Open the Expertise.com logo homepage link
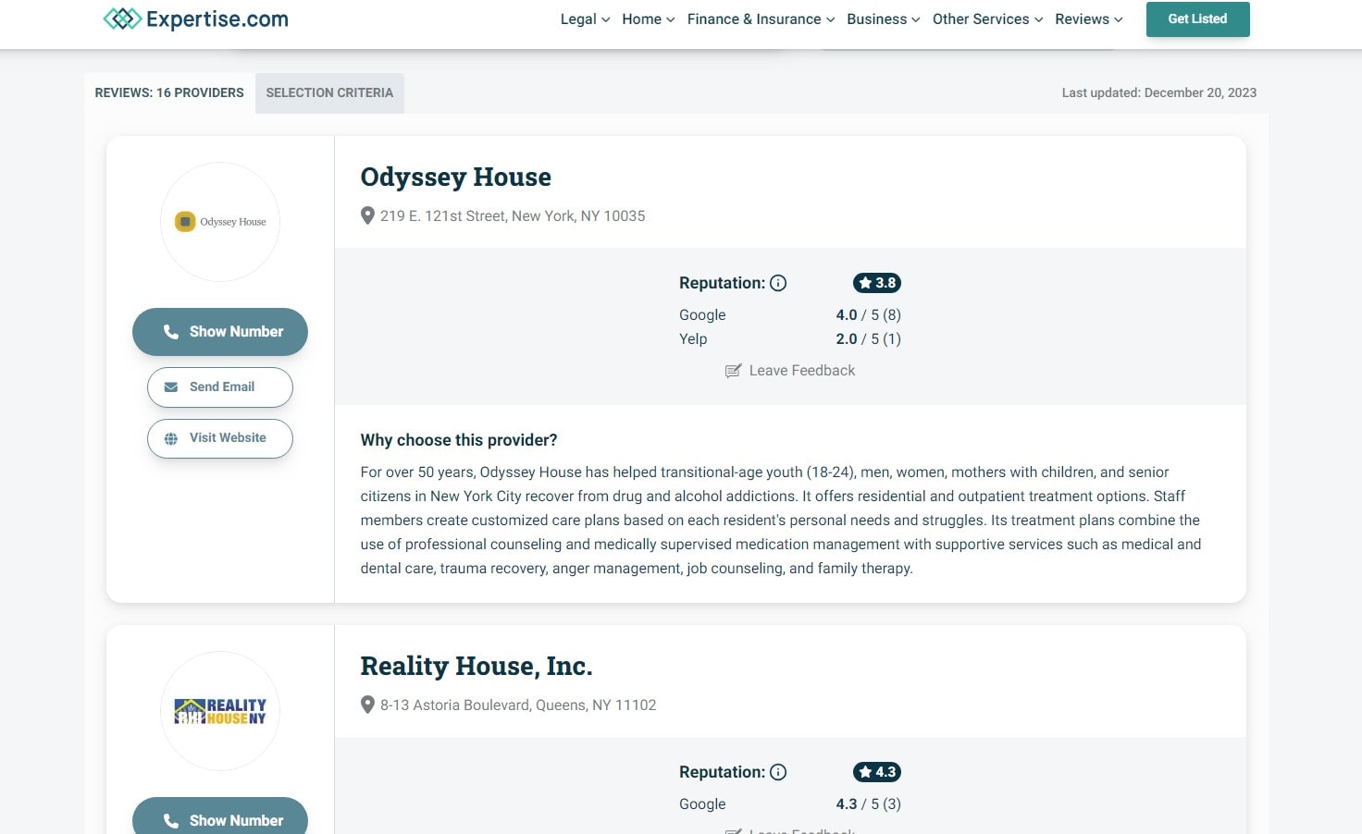 coord(195,18)
